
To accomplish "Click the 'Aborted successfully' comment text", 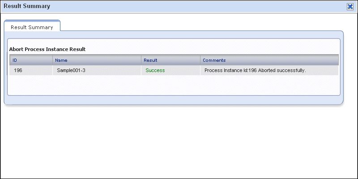I will [255, 71].
